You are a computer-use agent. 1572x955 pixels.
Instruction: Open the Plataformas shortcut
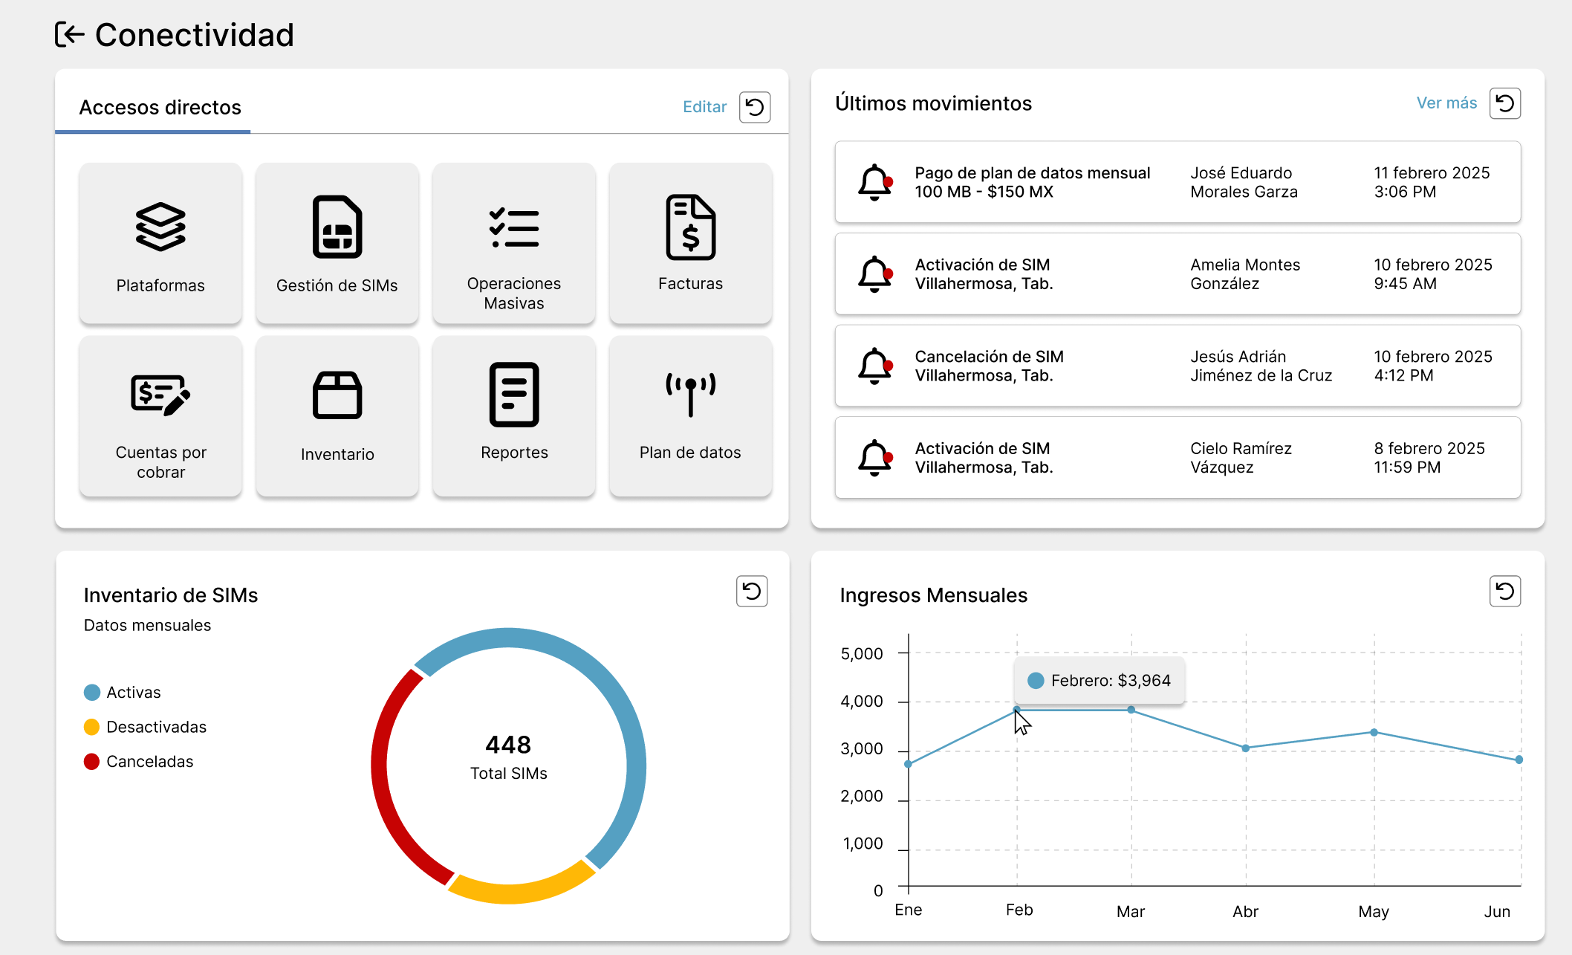click(160, 243)
